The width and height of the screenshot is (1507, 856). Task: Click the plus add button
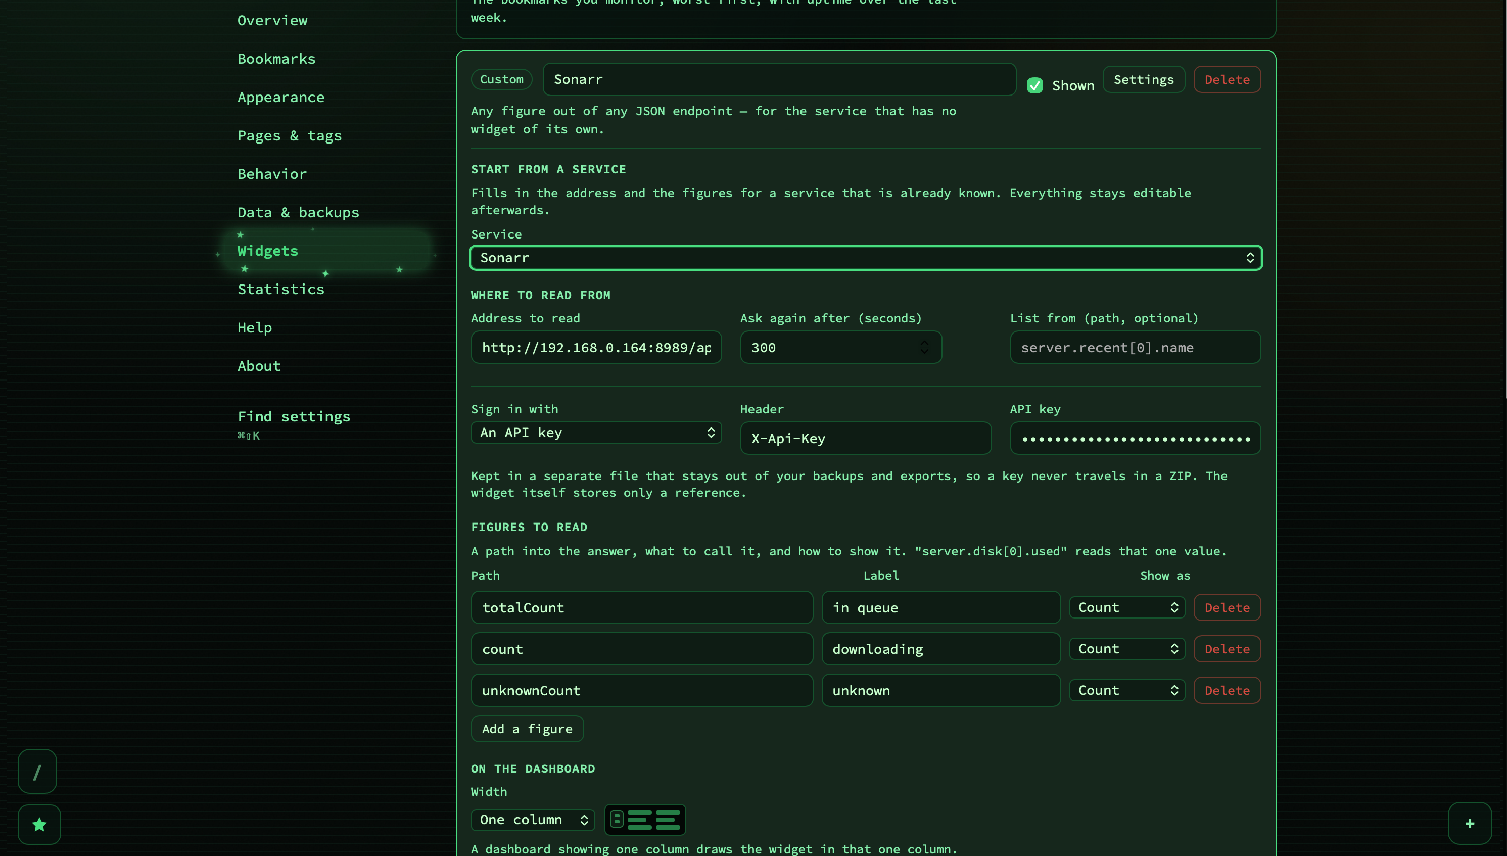(x=1470, y=823)
